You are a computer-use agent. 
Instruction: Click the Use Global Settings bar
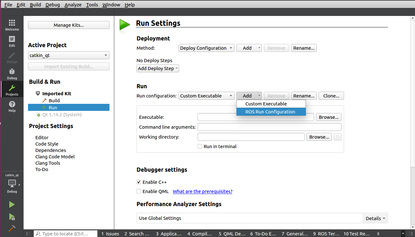[250, 218]
